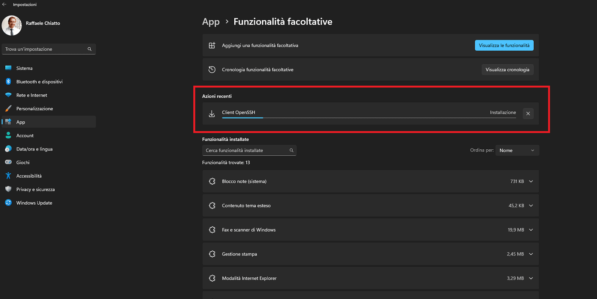The height and width of the screenshot is (299, 597).
Task: Click Visualizza le funzionalità button
Action: (504, 45)
